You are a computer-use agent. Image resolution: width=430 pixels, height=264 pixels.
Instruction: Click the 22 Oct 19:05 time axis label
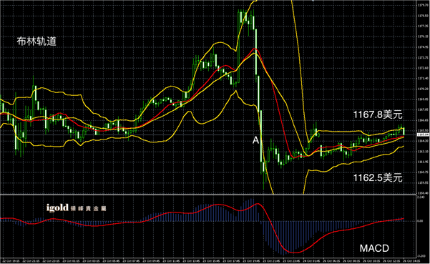(x=10, y=261)
